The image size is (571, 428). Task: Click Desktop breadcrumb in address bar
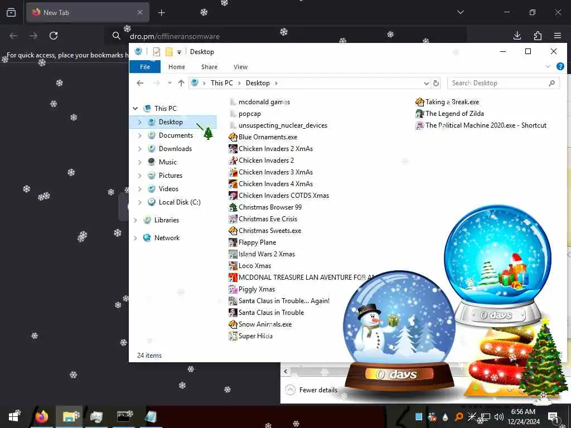258,83
